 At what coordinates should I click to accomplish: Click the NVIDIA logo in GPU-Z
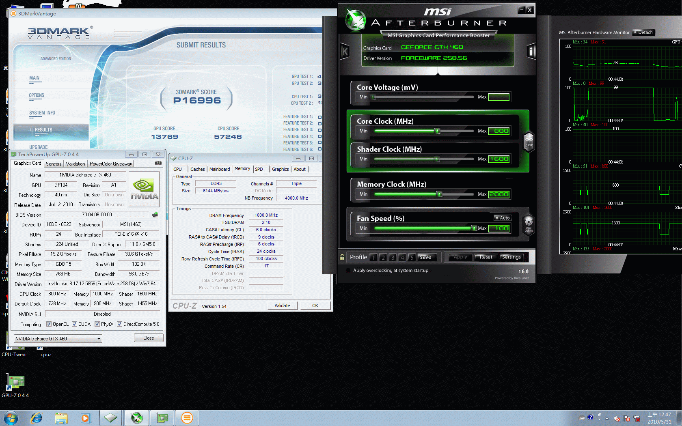pos(144,189)
